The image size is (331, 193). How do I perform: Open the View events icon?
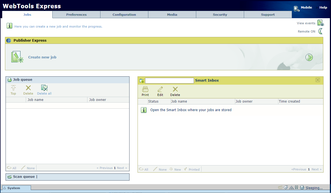coord(320,23)
